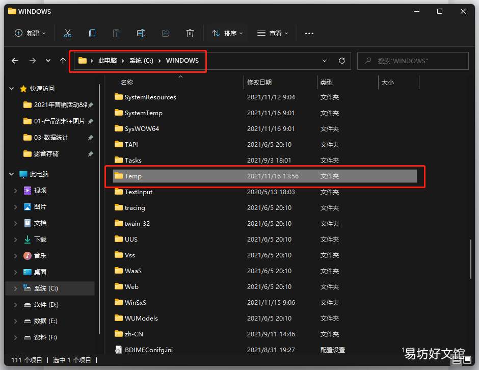
Task: Select 资料 (F:) drive in navigation pane
Action: [41, 337]
